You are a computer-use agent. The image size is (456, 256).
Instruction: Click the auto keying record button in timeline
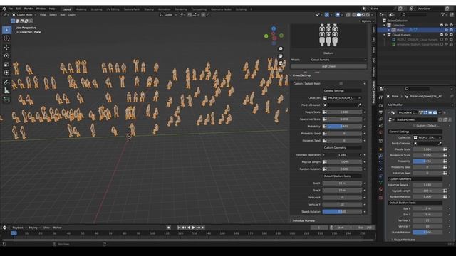point(169,228)
